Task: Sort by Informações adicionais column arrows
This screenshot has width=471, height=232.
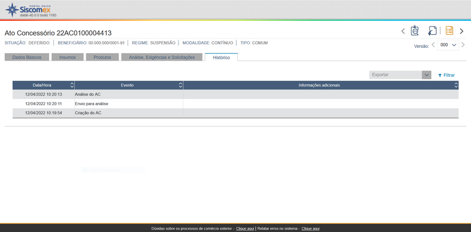Action: (x=456, y=85)
